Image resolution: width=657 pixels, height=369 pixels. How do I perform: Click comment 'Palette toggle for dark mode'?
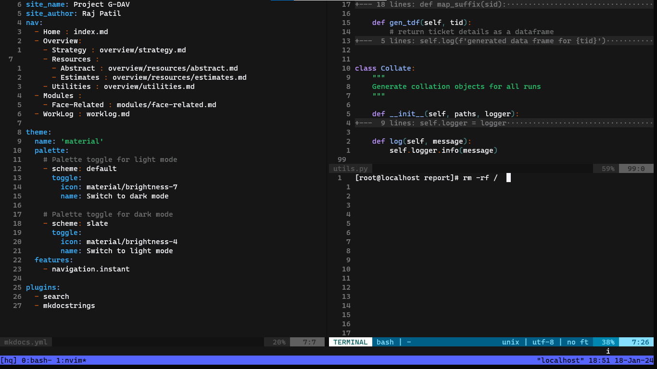(108, 214)
